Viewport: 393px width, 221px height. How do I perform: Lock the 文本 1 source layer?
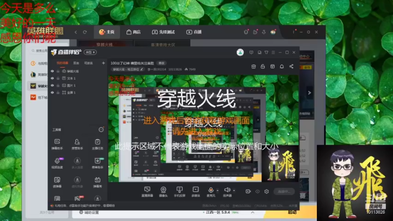[58, 78]
